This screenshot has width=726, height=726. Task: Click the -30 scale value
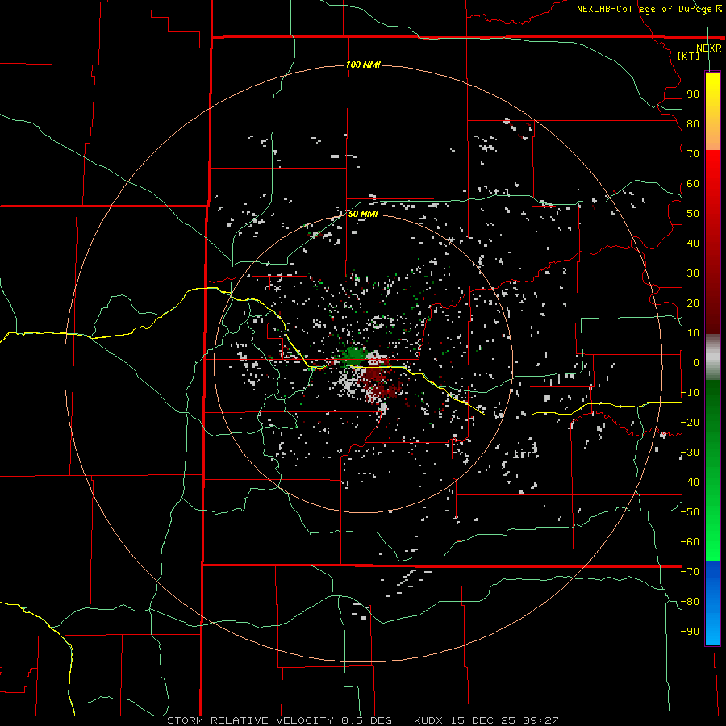690,453
